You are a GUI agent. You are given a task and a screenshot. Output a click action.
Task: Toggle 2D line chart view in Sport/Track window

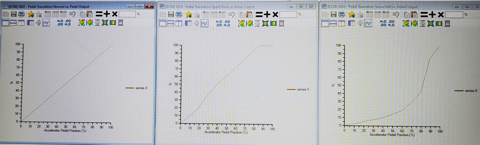pos(204,24)
